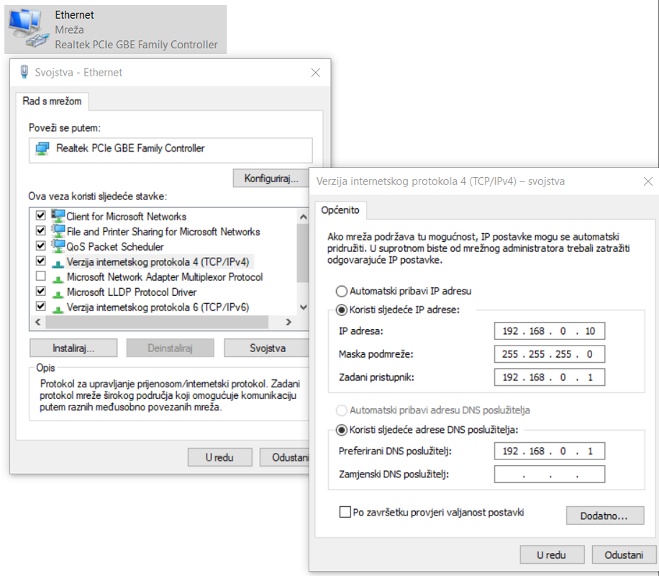Image resolution: width=659 pixels, height=576 pixels.
Task: Check Po završetku provjeri valjanost postavki
Action: (x=345, y=512)
